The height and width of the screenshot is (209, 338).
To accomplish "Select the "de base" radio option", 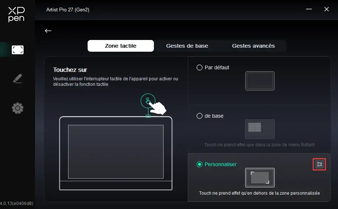I will 200,116.
